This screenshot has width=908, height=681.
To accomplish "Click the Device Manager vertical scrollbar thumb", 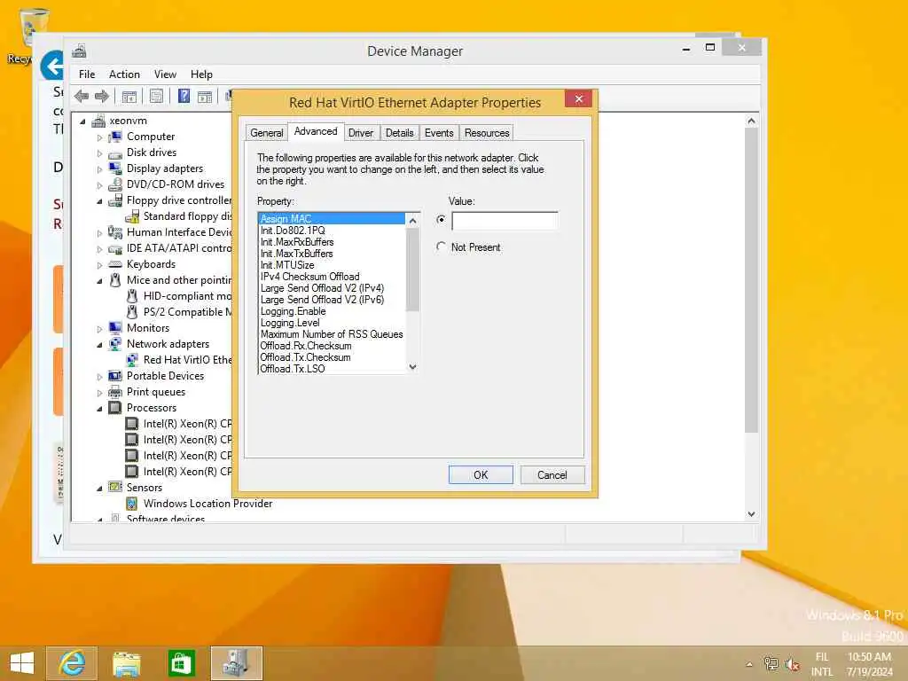I will (751, 280).
